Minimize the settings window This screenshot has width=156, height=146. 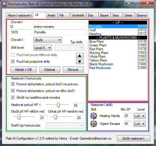coord(129,3)
